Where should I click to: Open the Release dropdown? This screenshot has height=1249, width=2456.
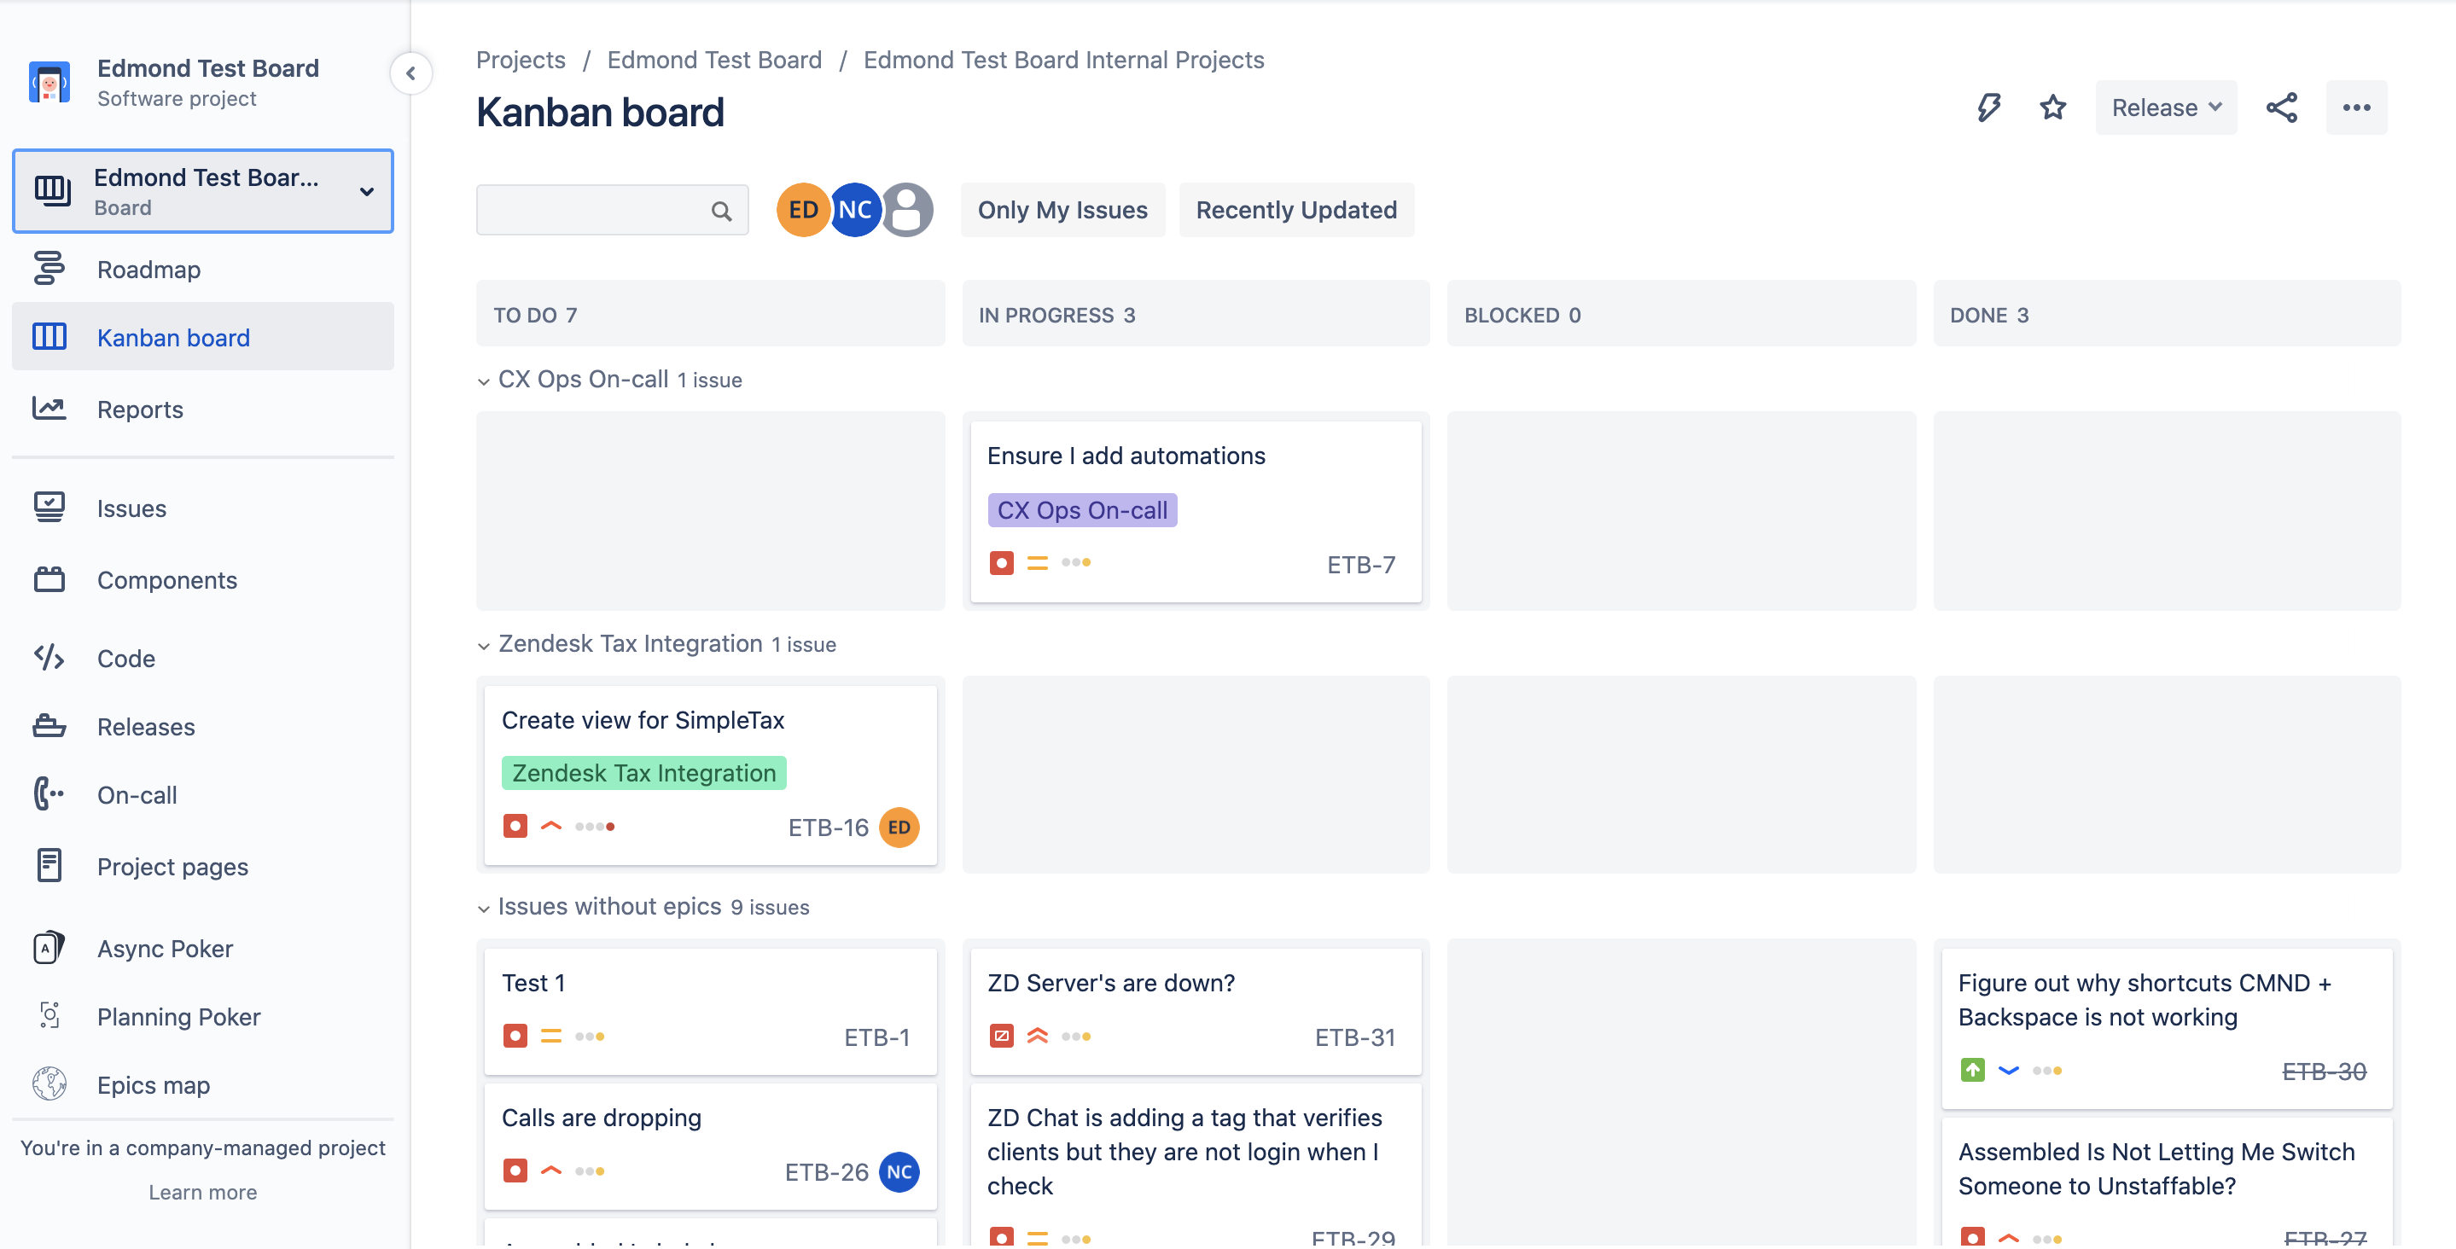coord(2165,107)
